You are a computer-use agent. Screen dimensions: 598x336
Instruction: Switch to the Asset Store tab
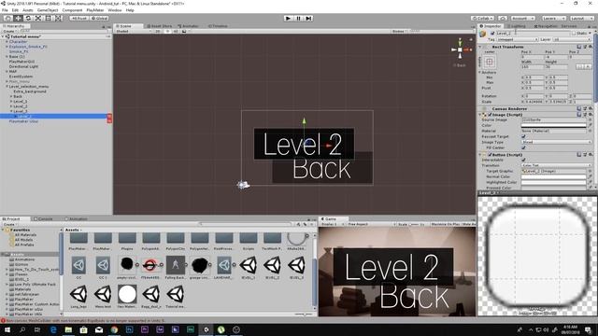pyautogui.click(x=160, y=26)
